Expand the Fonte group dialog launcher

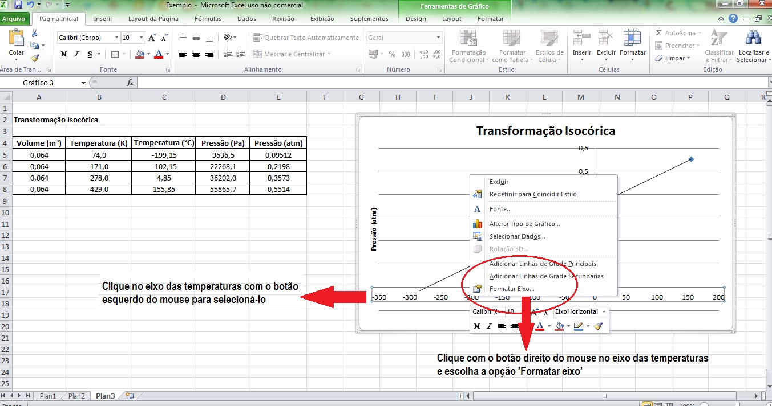168,70
